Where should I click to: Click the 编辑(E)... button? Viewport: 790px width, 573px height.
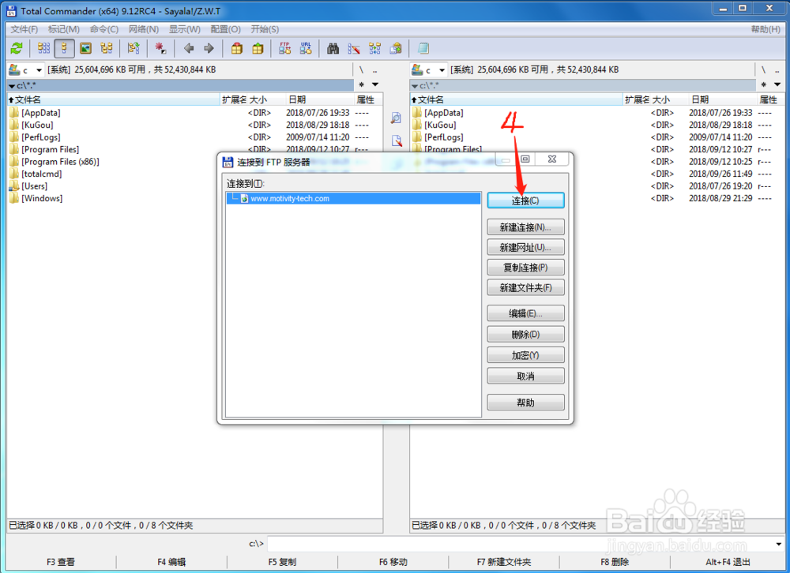coord(525,313)
